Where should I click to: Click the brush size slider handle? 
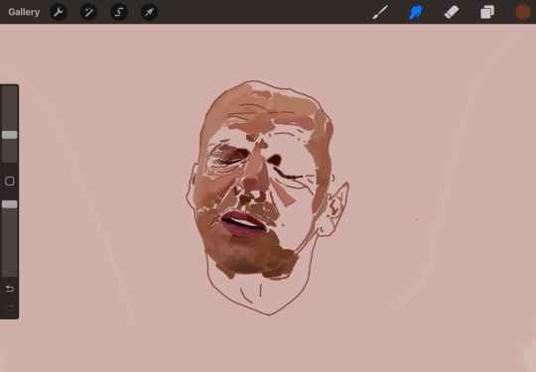[10, 135]
